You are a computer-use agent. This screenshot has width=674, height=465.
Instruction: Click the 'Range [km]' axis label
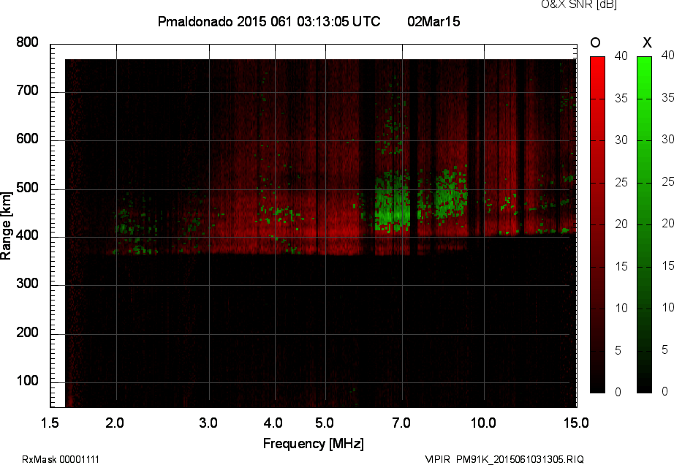click(x=6, y=226)
